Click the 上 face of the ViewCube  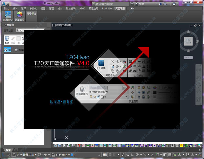pyautogui.click(x=188, y=41)
